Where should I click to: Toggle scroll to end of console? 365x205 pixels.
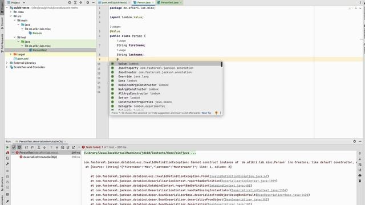point(360,170)
